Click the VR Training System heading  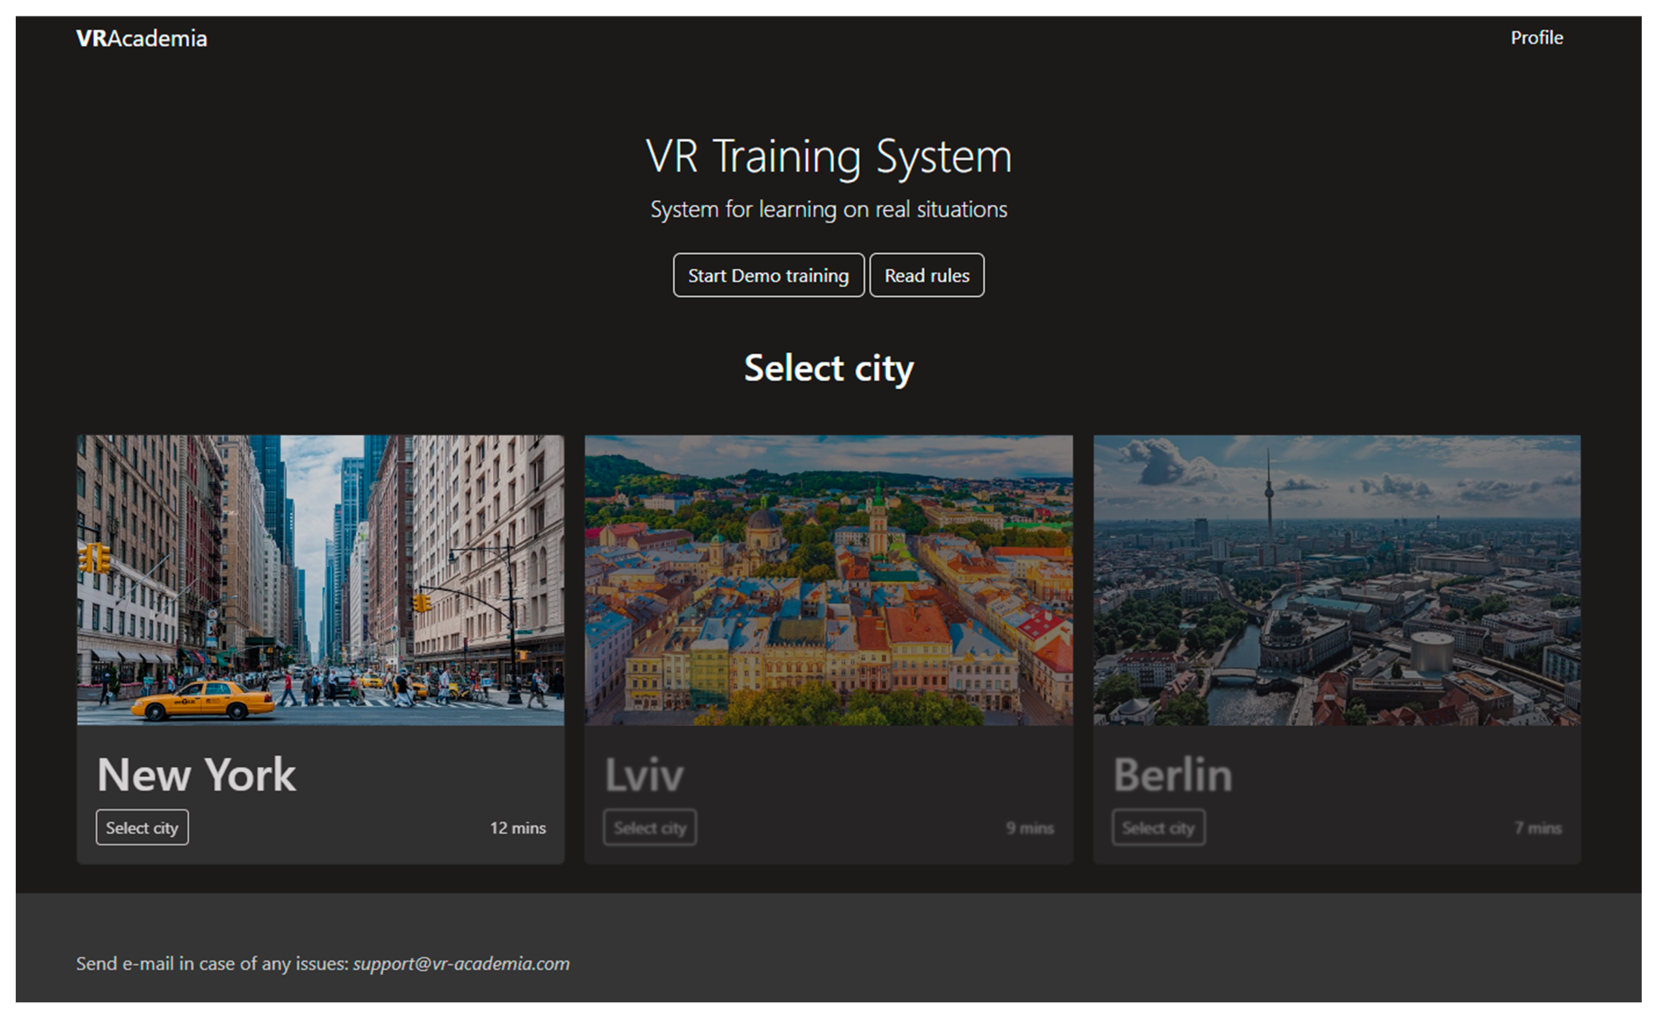coord(828,157)
